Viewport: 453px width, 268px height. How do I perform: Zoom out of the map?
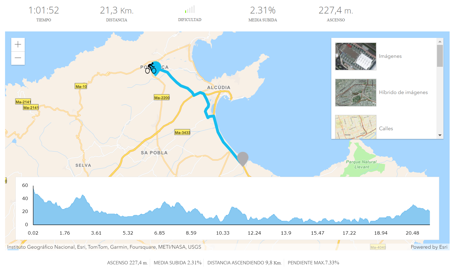pos(18,58)
